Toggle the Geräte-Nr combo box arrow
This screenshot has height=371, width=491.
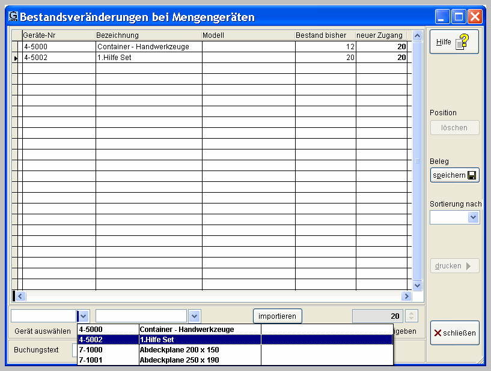(84, 316)
